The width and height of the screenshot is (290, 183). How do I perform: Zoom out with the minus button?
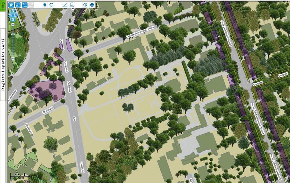(13, 59)
